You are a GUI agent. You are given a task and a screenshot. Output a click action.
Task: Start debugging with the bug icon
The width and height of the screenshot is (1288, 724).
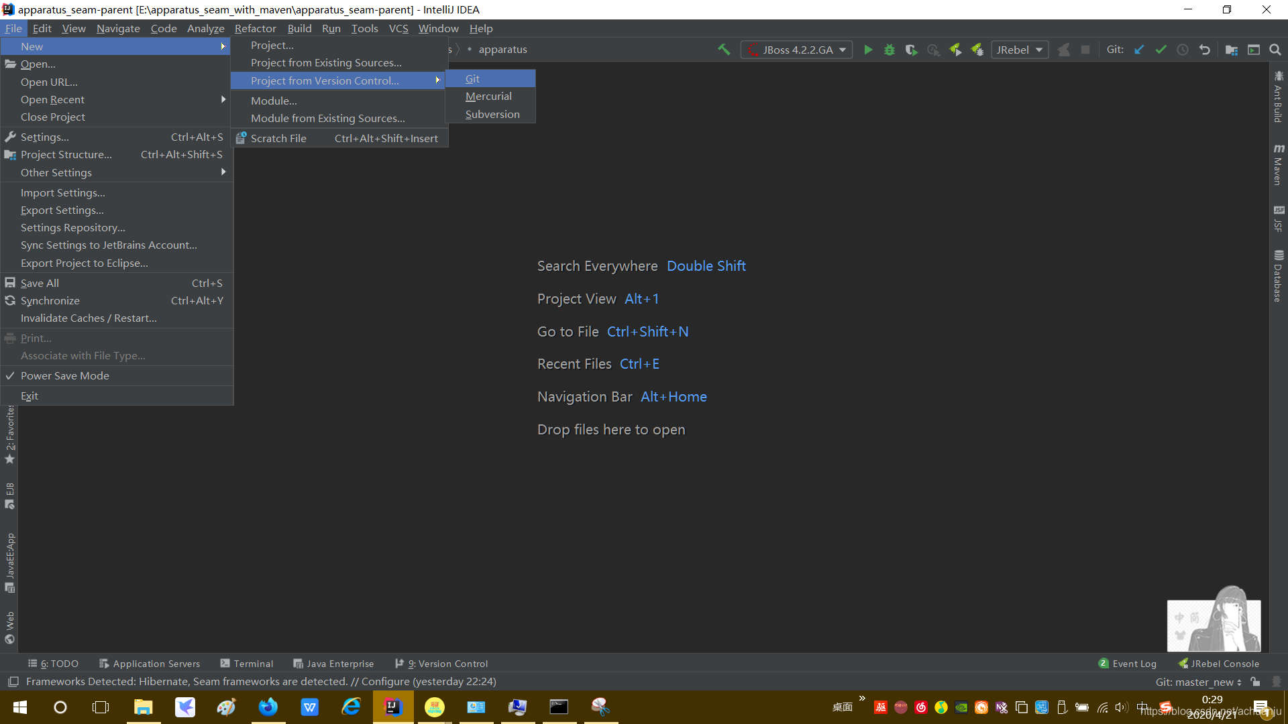(x=890, y=50)
